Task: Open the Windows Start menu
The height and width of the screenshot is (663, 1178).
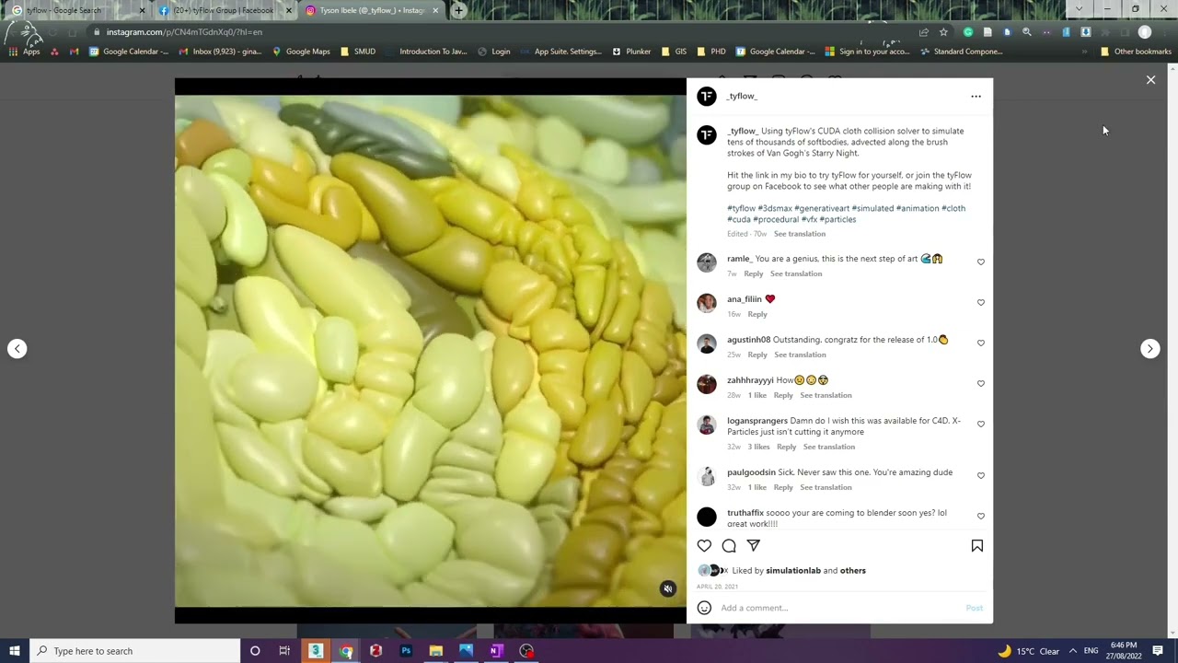Action: [x=15, y=651]
